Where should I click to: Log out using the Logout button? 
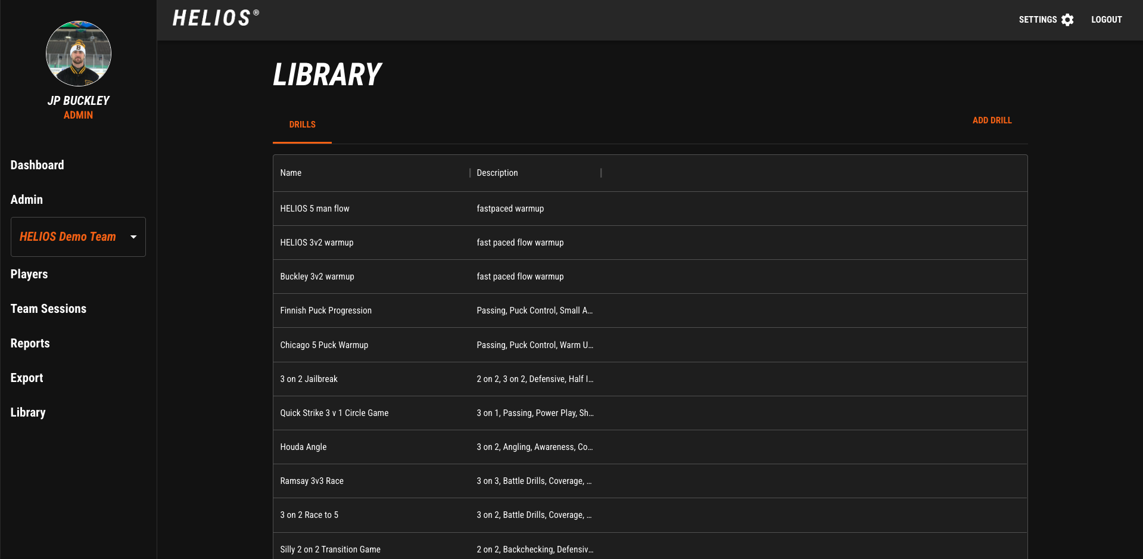pyautogui.click(x=1106, y=20)
